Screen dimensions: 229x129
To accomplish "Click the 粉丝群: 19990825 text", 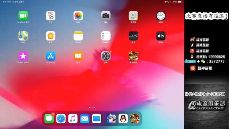I will click(211, 57).
